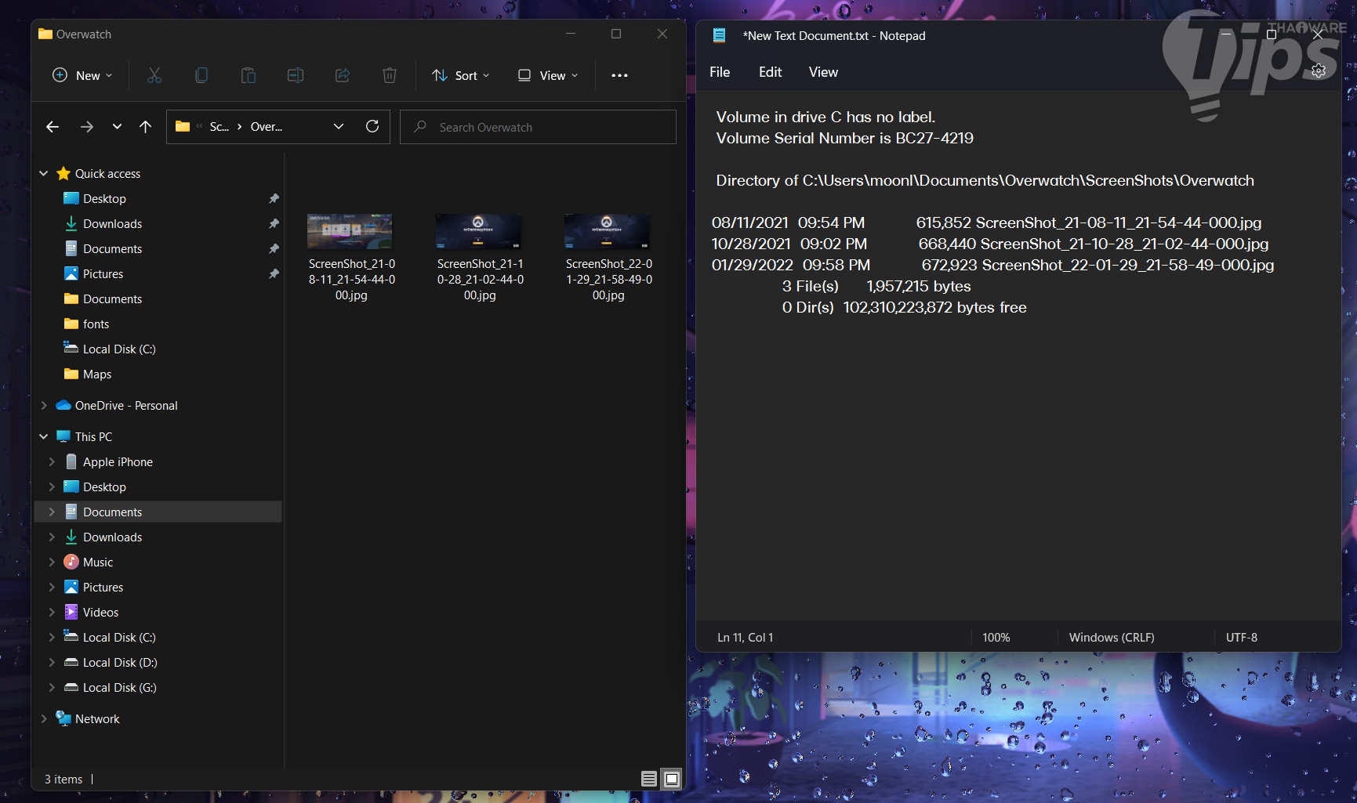Image resolution: width=1357 pixels, height=803 pixels.
Task: Open the Notepad File menu
Action: pyautogui.click(x=719, y=72)
